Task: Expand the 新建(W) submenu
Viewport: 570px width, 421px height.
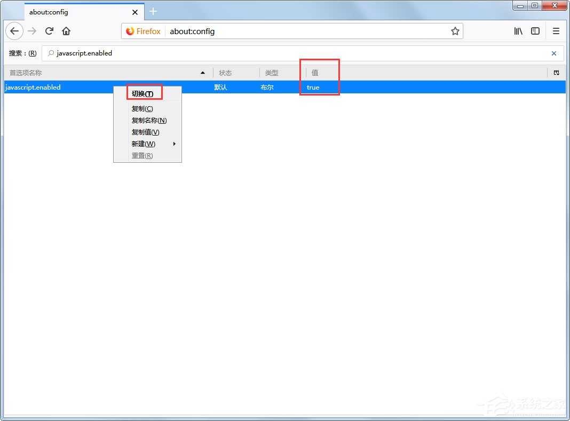Action: click(x=143, y=144)
